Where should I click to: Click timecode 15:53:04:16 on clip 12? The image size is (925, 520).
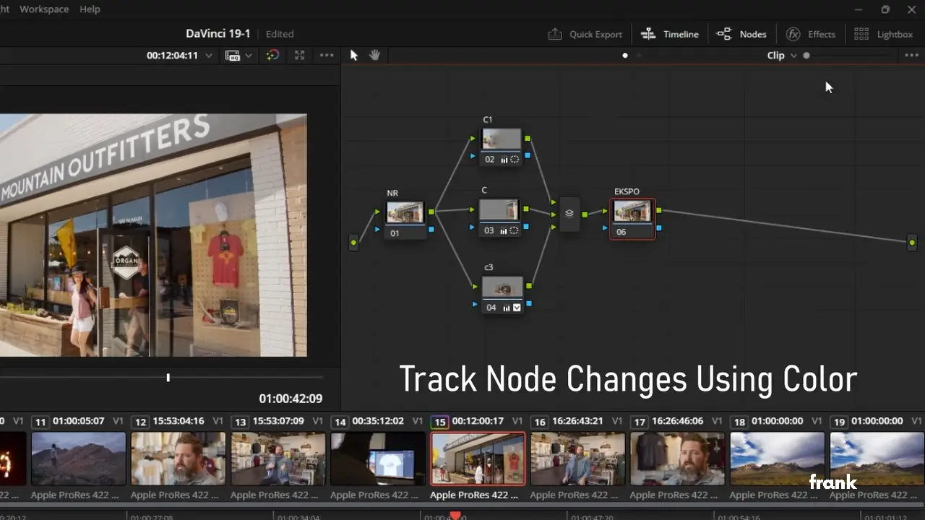[179, 421]
